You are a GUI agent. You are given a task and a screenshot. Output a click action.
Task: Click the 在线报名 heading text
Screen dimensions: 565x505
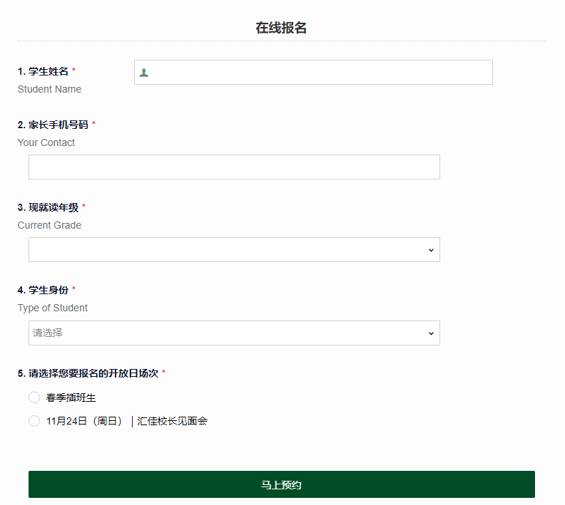click(x=281, y=28)
